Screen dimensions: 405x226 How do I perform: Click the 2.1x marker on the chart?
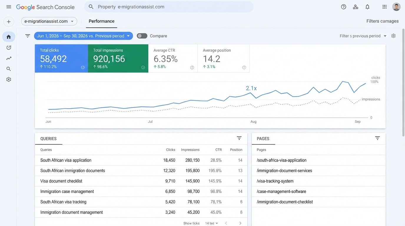tap(251, 88)
